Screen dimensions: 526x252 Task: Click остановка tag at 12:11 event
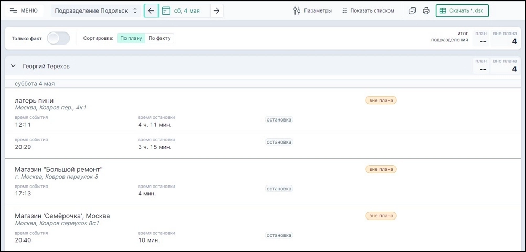(279, 119)
